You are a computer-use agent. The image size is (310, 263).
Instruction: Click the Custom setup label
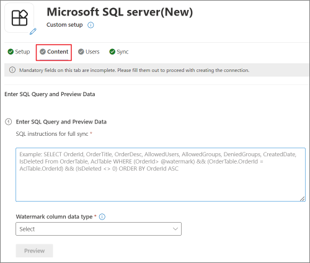point(64,25)
